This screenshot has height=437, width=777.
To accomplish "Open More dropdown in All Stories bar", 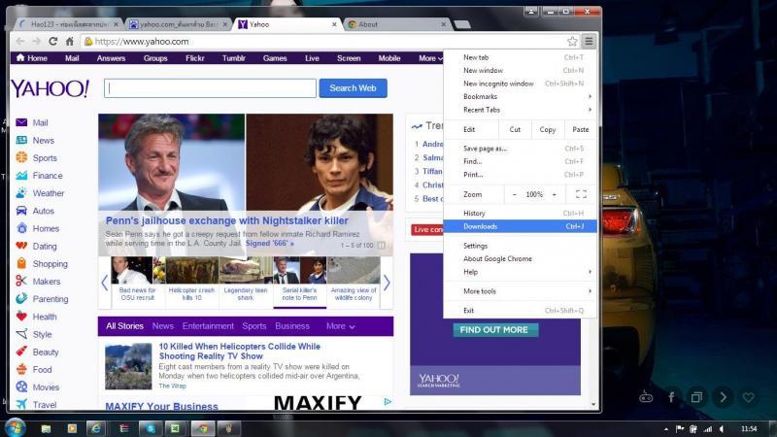I will 341,326.
